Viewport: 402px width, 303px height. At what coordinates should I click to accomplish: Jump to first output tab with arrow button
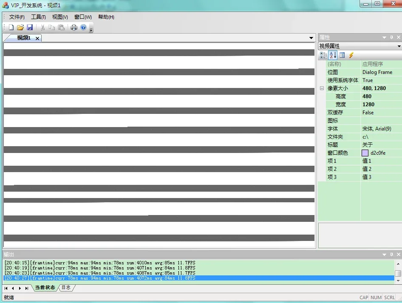(x=6, y=288)
